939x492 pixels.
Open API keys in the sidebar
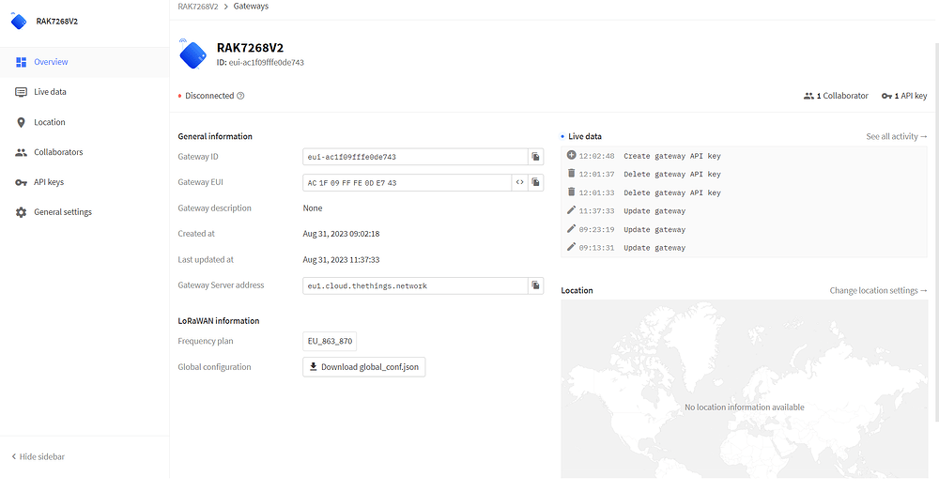point(85,182)
